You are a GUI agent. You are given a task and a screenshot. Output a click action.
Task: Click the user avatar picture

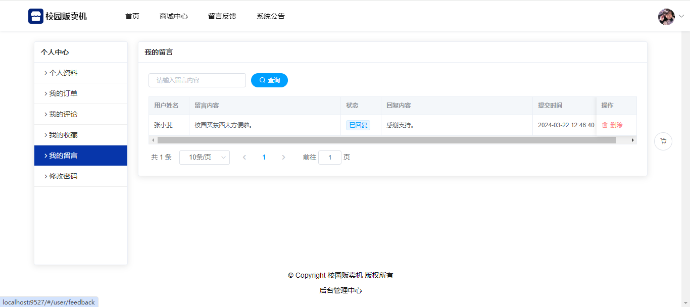tap(666, 17)
